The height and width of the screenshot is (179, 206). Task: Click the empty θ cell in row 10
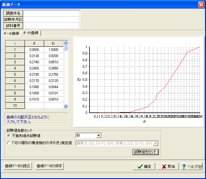[x=34, y=106]
